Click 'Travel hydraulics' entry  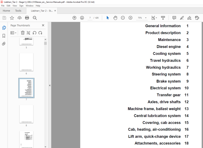(165, 61)
